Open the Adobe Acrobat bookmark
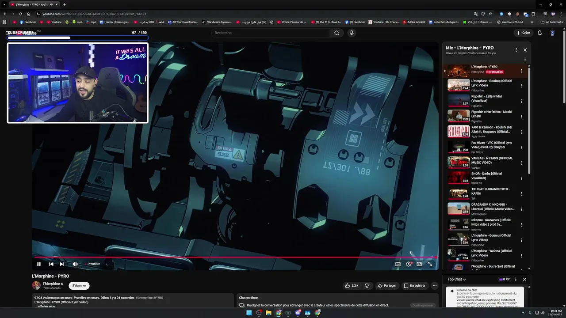566x318 pixels. coord(414,22)
